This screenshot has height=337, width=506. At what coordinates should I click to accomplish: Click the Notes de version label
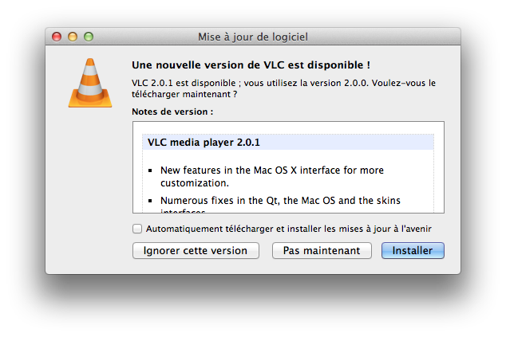coord(172,112)
